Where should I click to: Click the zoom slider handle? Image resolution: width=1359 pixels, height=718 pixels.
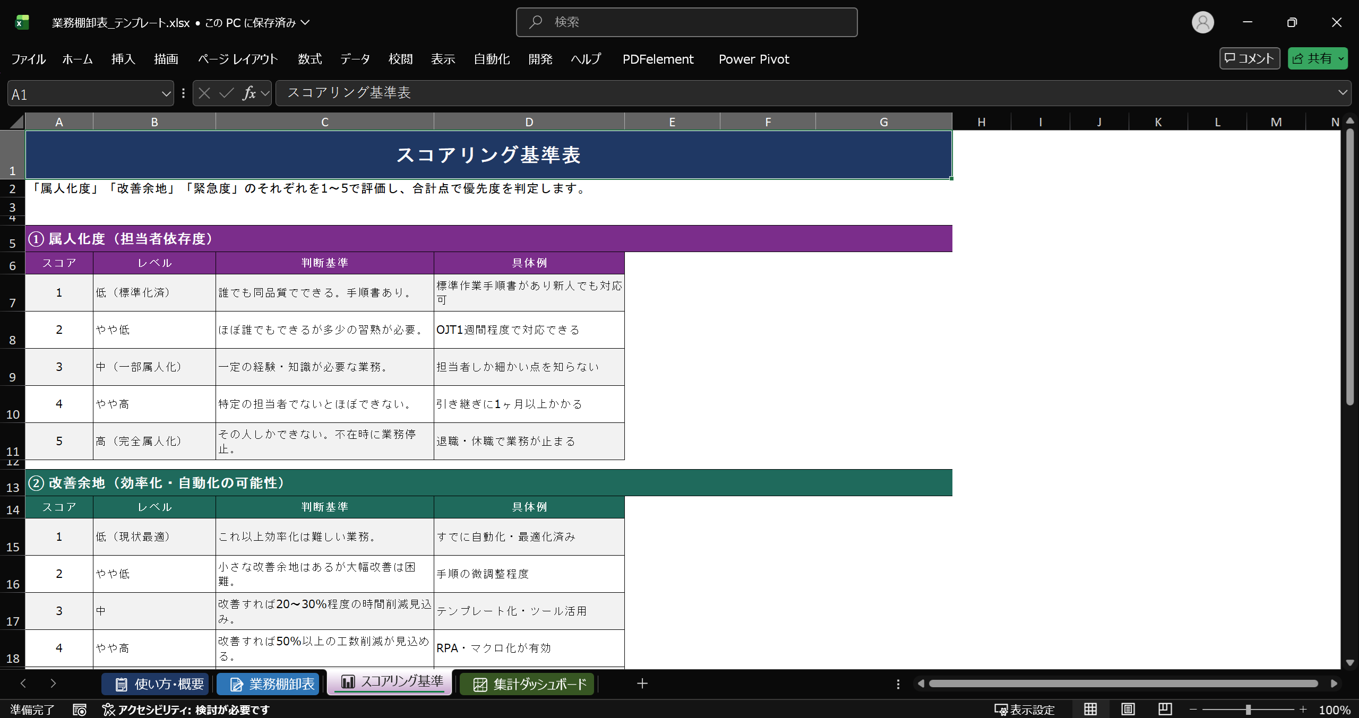(x=1248, y=710)
